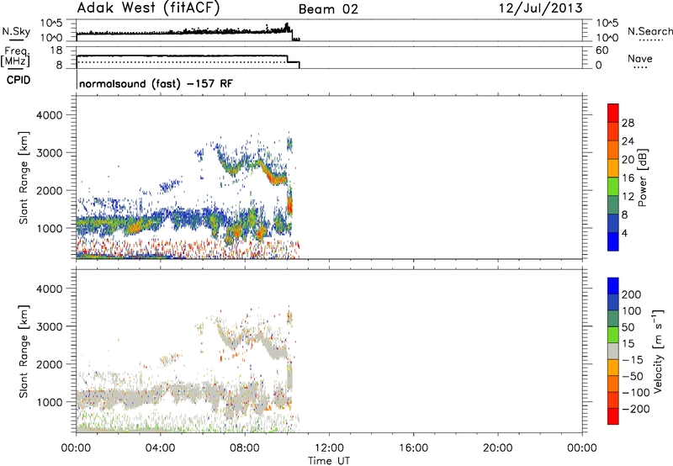
Task: Click the 'Beam 02' label
Action: pos(328,9)
